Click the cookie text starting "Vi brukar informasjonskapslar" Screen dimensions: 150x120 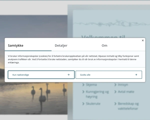click(x=73, y=59)
